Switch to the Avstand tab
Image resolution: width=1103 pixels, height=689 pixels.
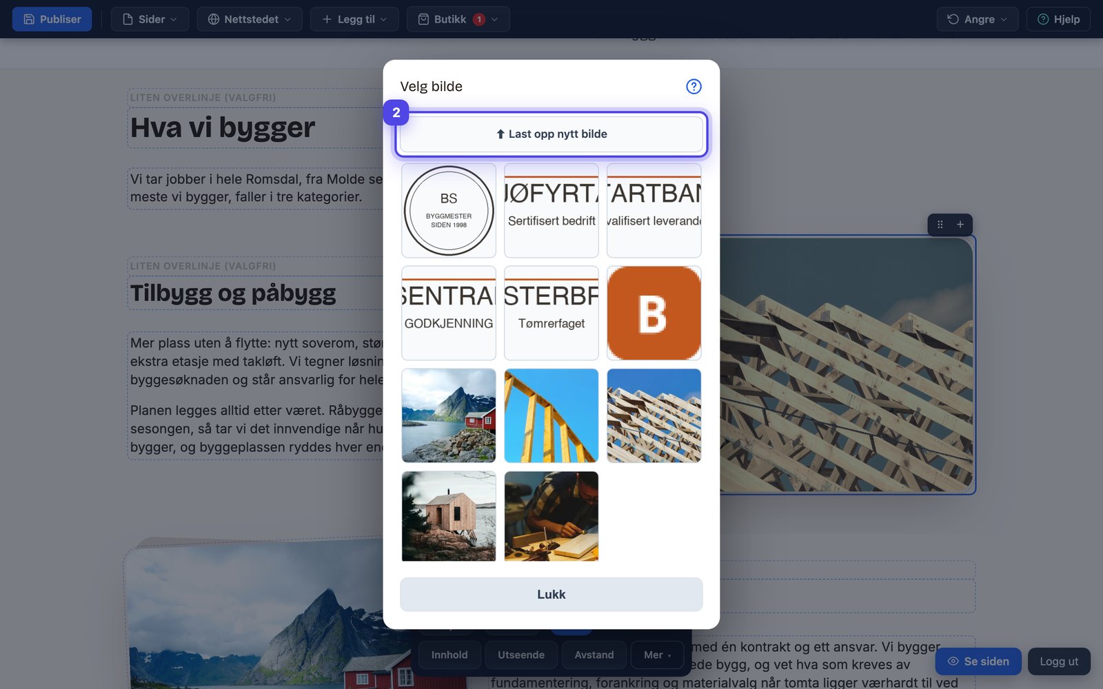click(x=594, y=655)
